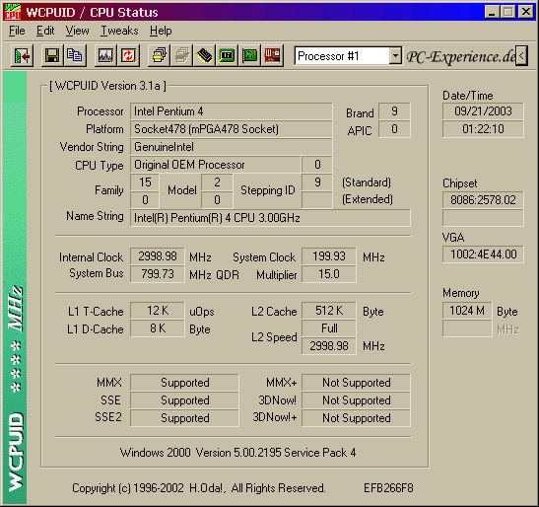This screenshot has width=539, height=507.
Task: Click the EFB266F8 code at bottom
Action: 388,487
